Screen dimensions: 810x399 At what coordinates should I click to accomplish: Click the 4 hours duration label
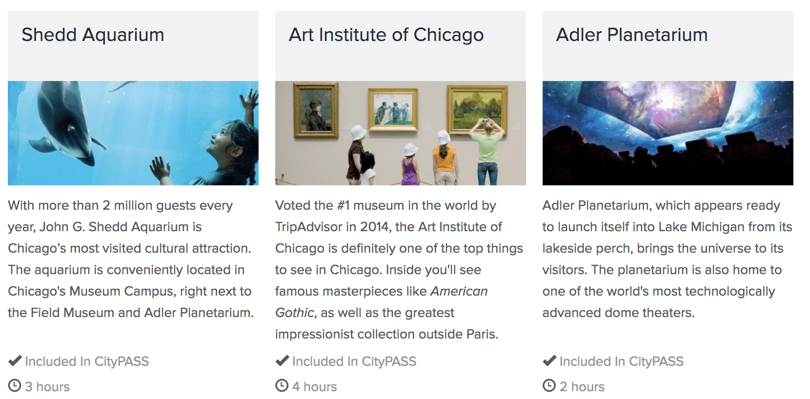(315, 387)
